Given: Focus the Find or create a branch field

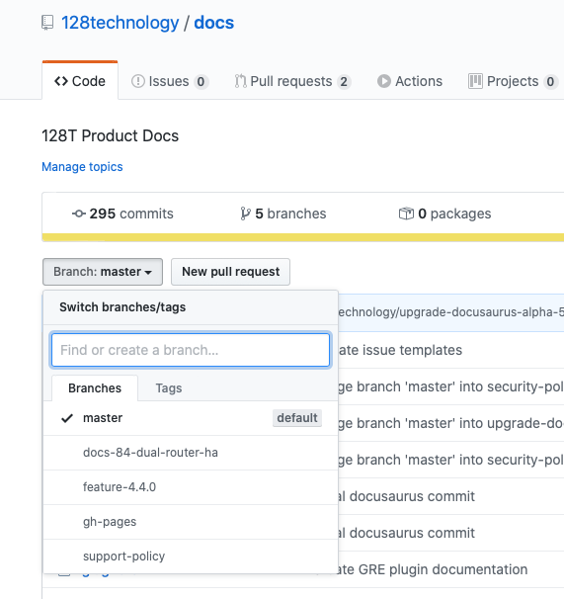Looking at the screenshot, I should tap(191, 350).
